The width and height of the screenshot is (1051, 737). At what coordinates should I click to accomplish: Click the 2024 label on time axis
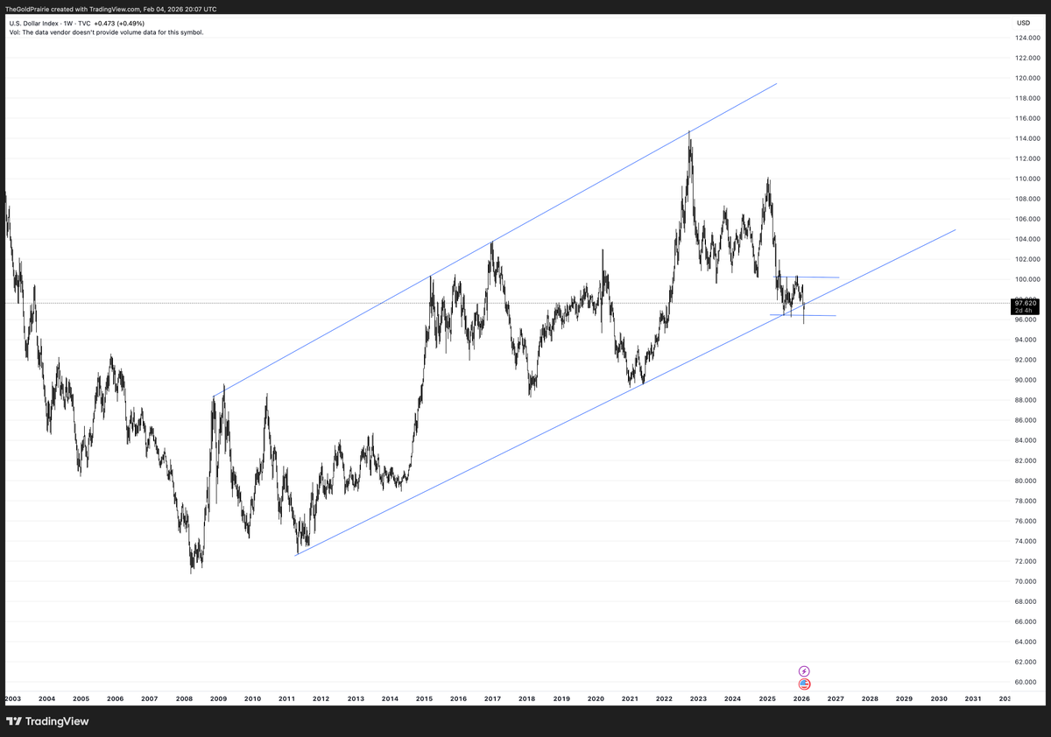[733, 699]
